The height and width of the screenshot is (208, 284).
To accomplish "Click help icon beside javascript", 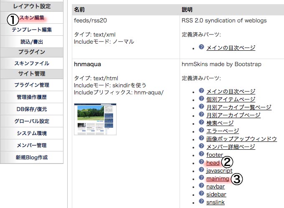I will click(201, 170).
